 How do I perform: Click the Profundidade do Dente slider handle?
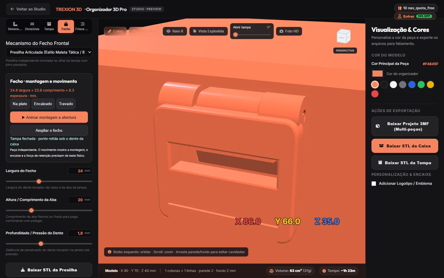[41, 244]
